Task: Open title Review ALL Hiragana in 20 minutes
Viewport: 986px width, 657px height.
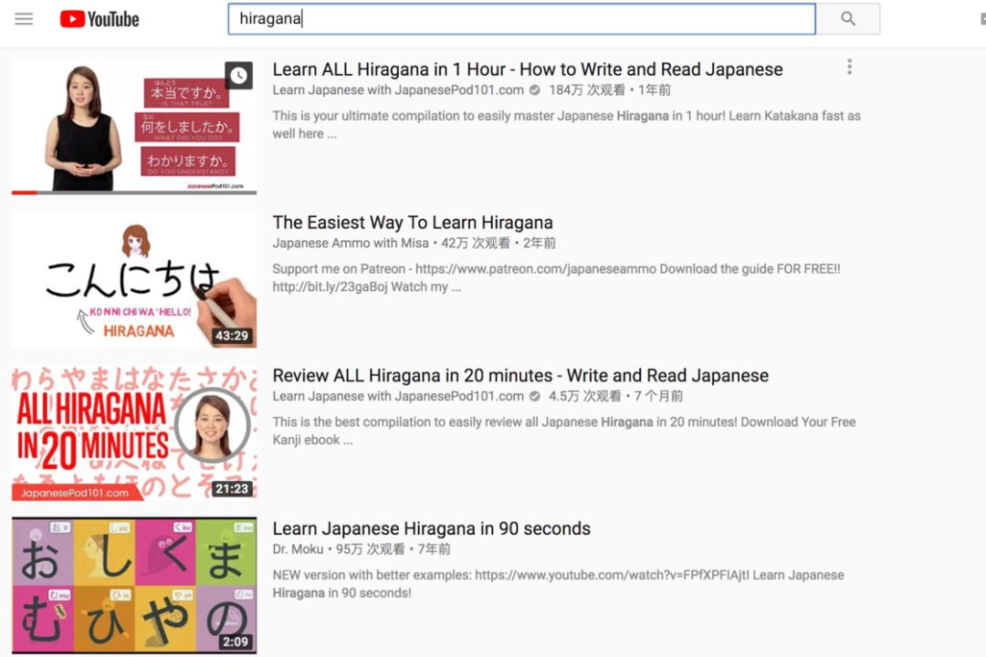Action: click(520, 375)
